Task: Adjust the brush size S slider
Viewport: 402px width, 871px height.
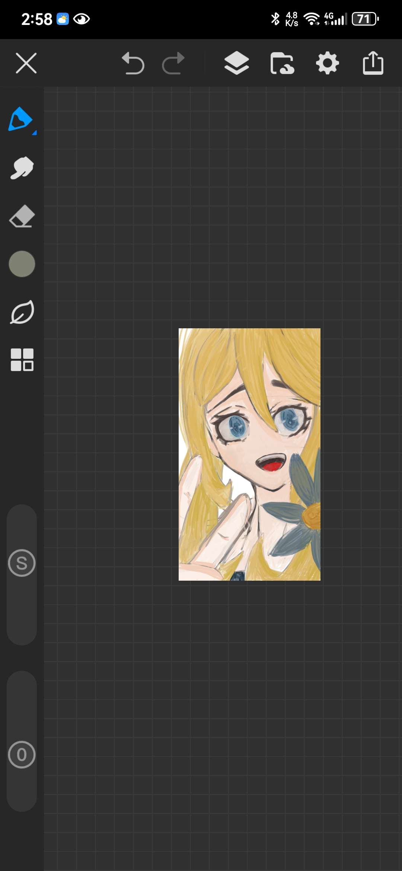Action: (x=22, y=575)
